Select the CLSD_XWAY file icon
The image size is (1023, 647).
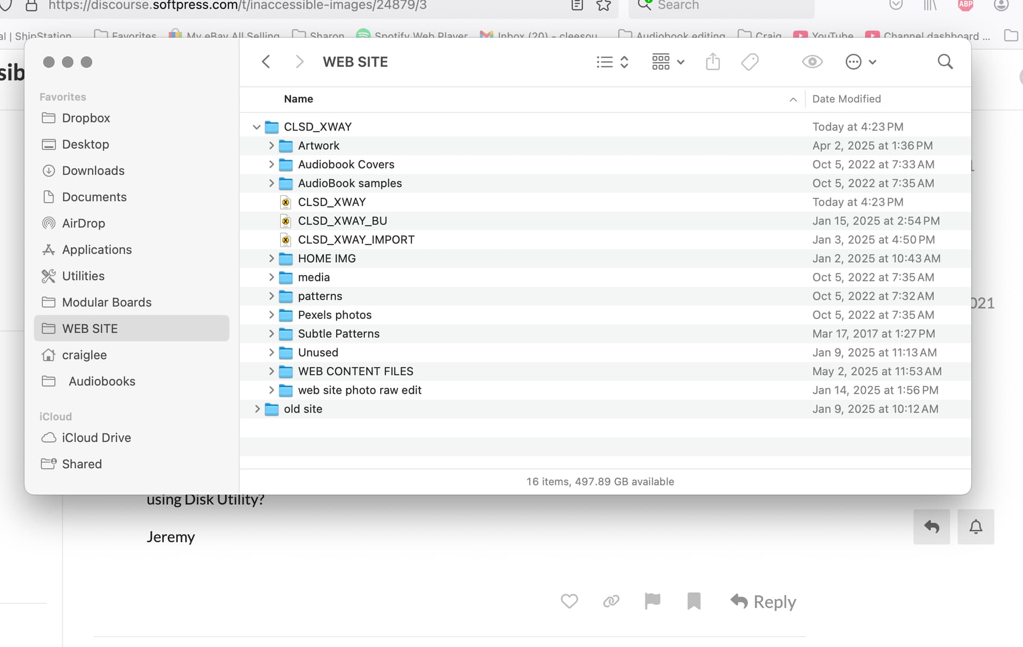(286, 202)
